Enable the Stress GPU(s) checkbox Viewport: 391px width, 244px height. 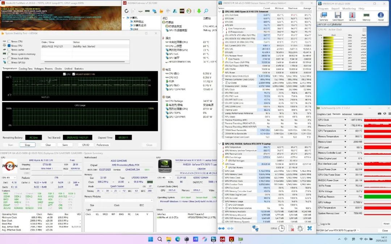(x=9, y=62)
